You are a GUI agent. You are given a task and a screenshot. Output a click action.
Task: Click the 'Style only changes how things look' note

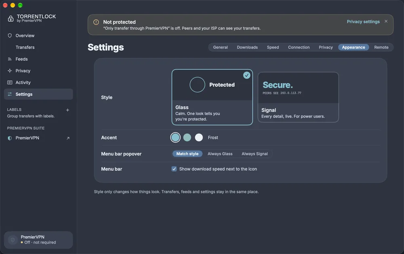coord(176,192)
